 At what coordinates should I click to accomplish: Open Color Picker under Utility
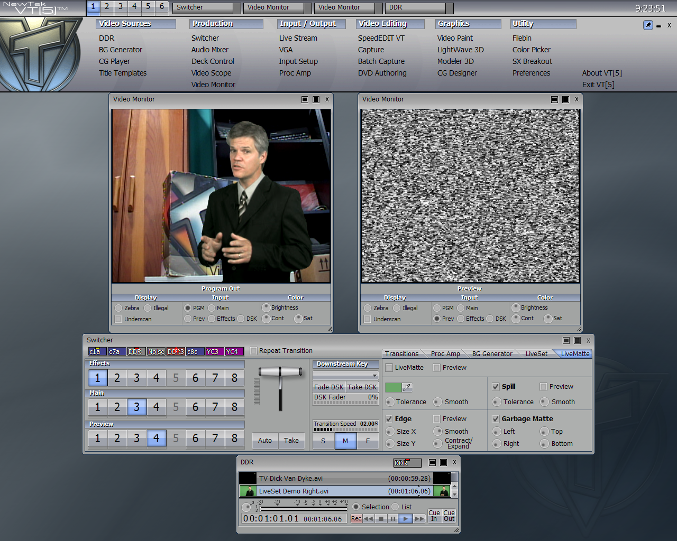[532, 50]
